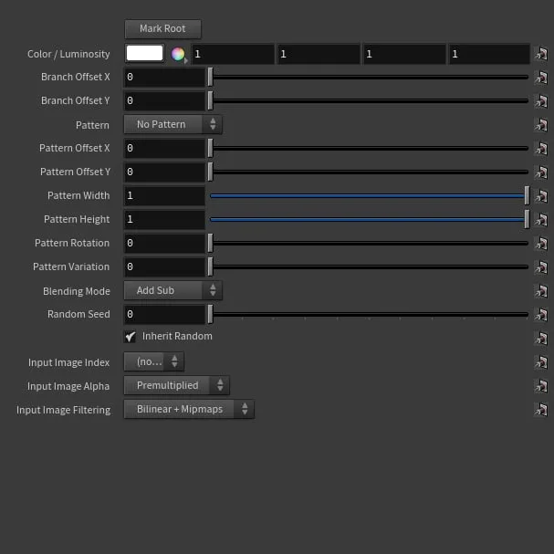Image resolution: width=554 pixels, height=554 pixels.
Task: Toggle the Inherit Random checkbox
Action: coord(131,337)
